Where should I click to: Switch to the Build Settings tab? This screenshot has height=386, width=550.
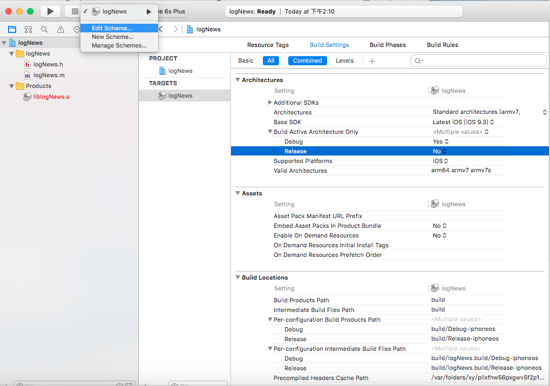tap(329, 45)
